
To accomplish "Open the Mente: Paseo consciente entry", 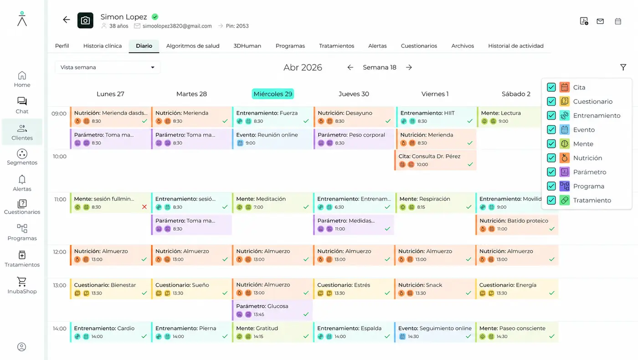I will pyautogui.click(x=517, y=332).
